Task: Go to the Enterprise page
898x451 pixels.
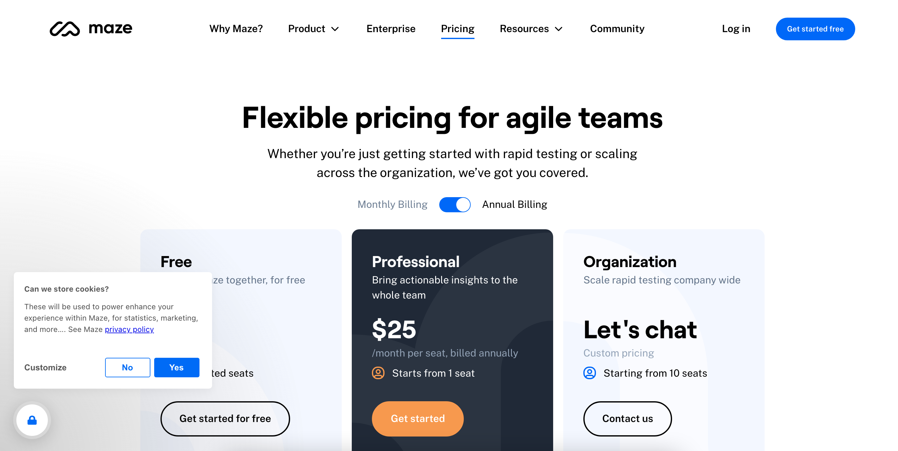Action: pos(391,29)
